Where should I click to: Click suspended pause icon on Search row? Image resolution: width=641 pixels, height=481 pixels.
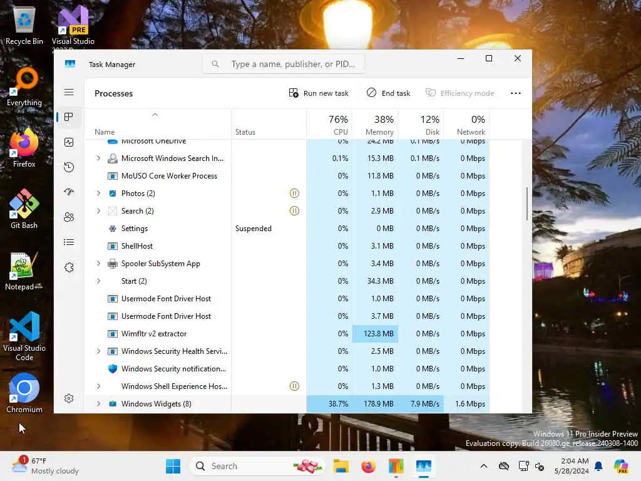tap(294, 210)
